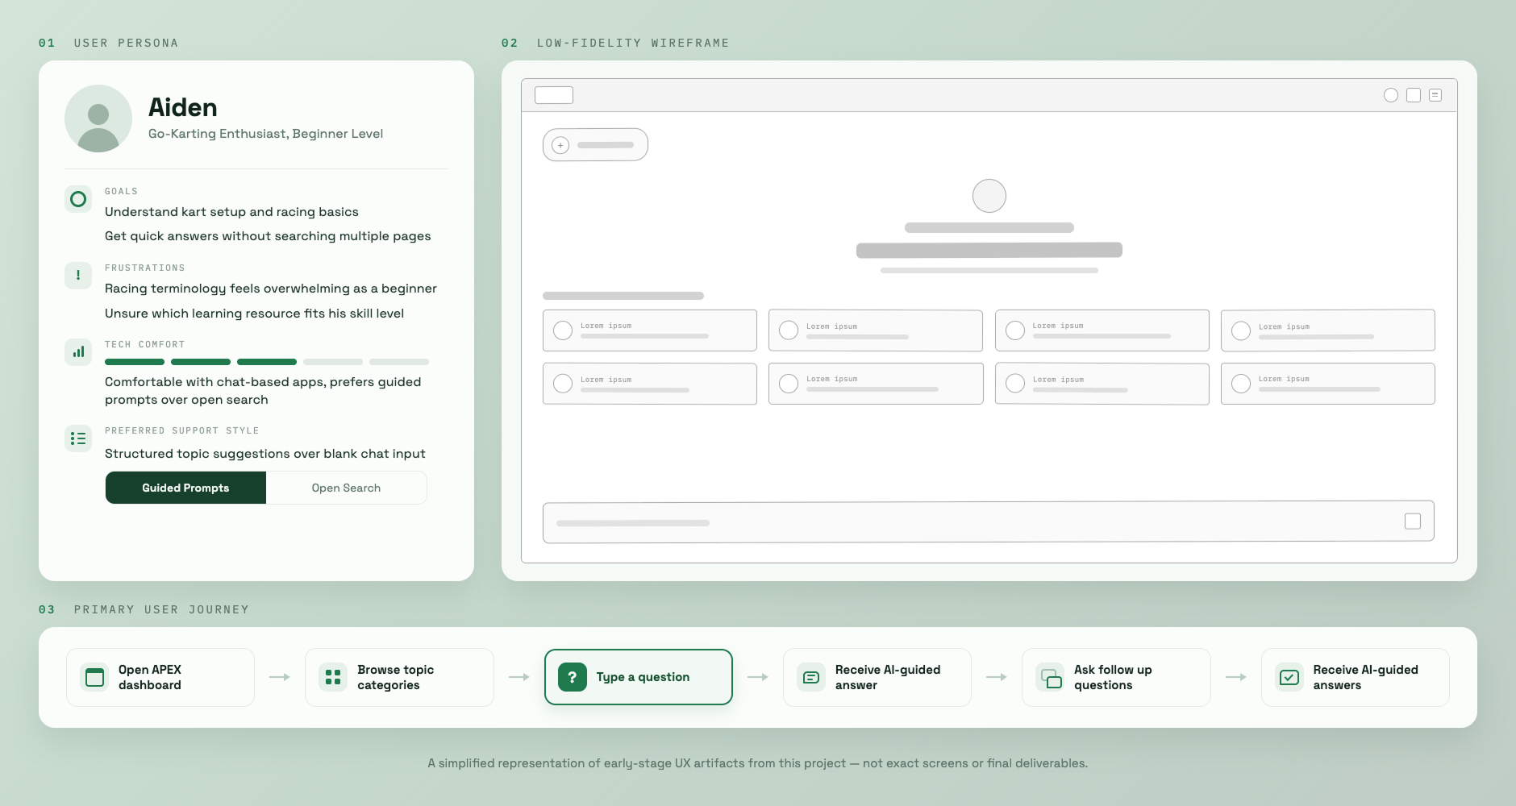This screenshot has height=806, width=1516.
Task: Click the 'Aiden' persona name
Action: [183, 107]
